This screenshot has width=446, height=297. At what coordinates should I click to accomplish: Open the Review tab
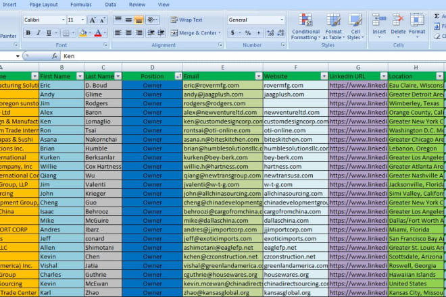coord(137,5)
